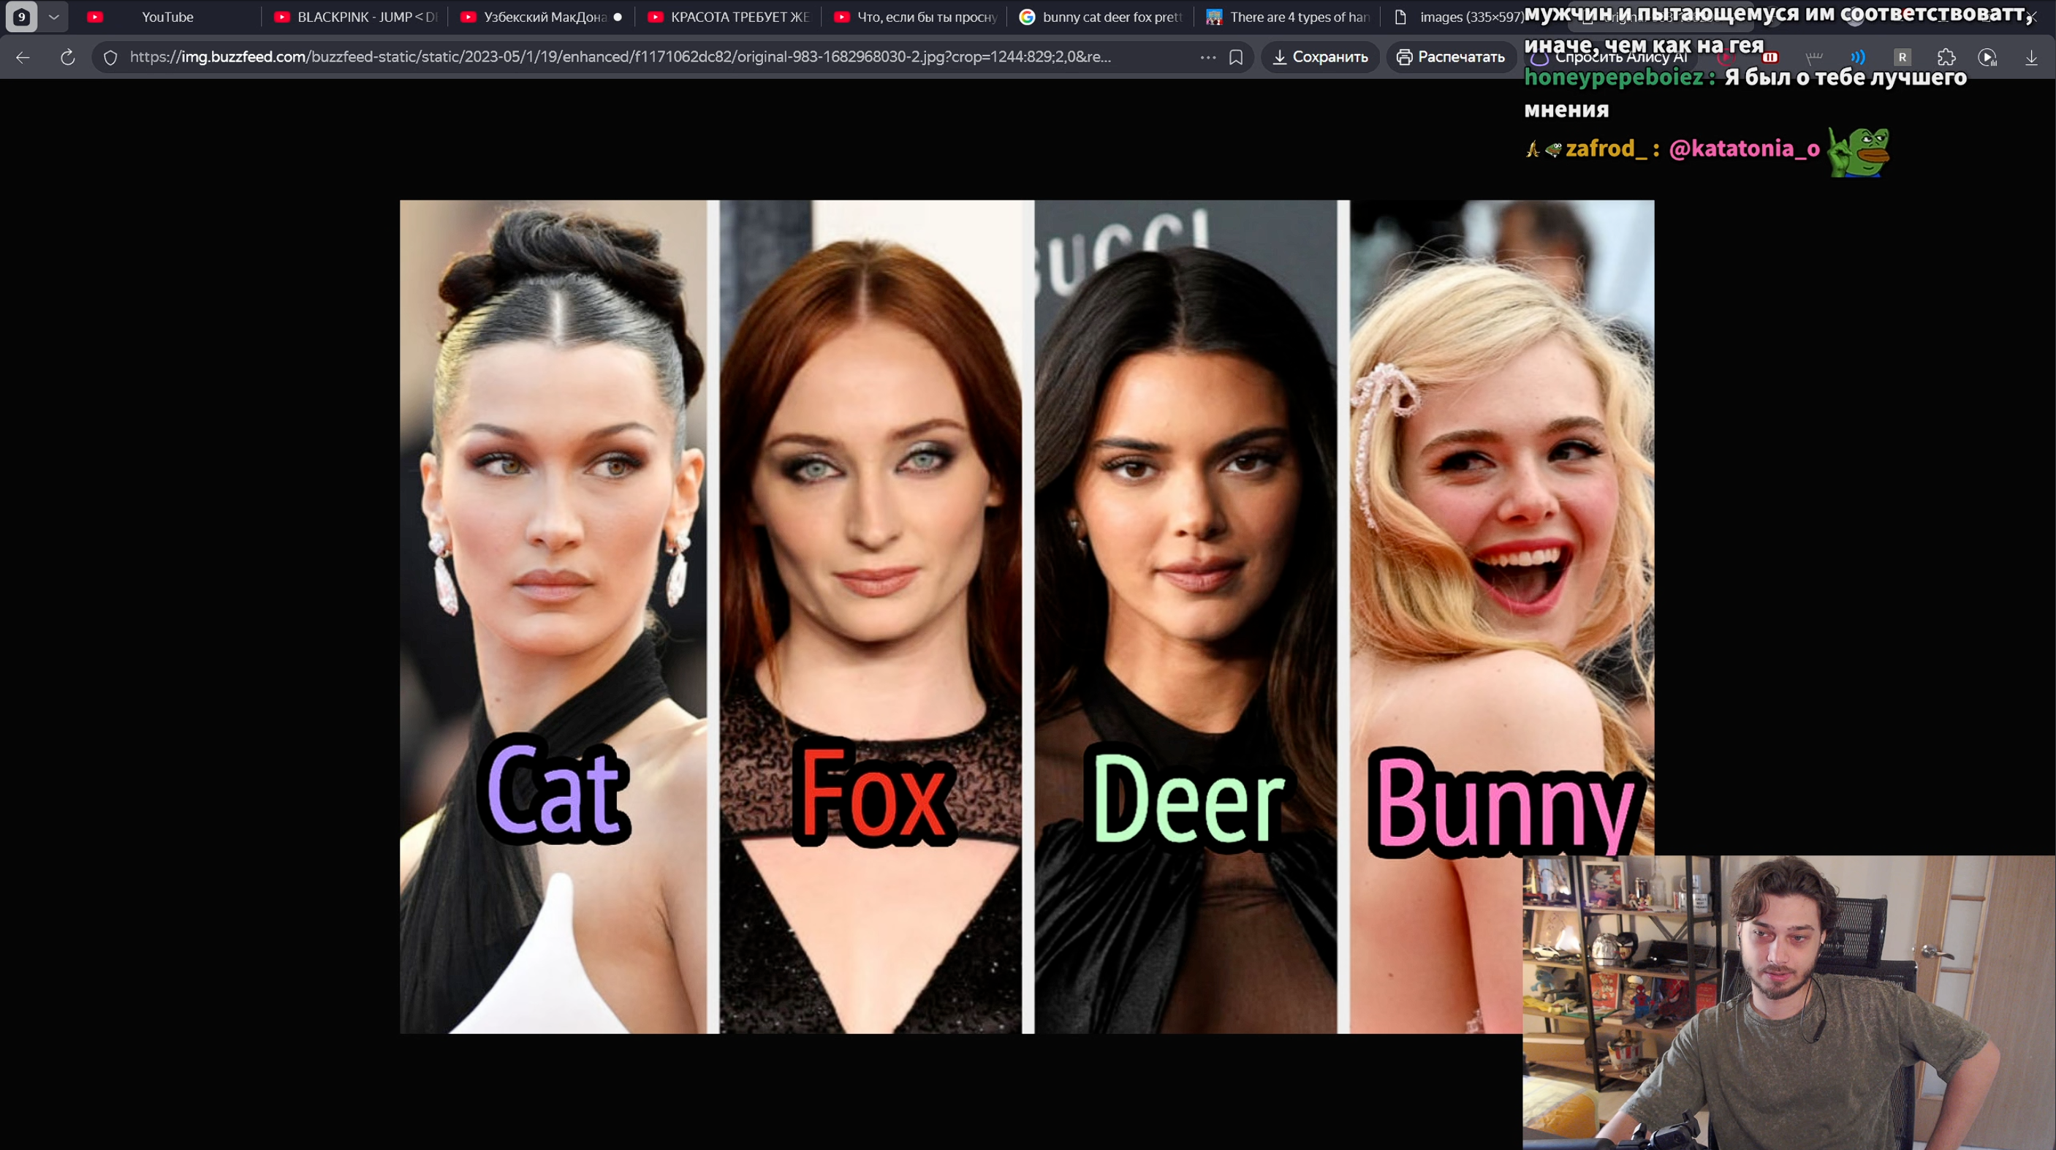Go back to the previous page
2056x1150 pixels.
(x=23, y=57)
